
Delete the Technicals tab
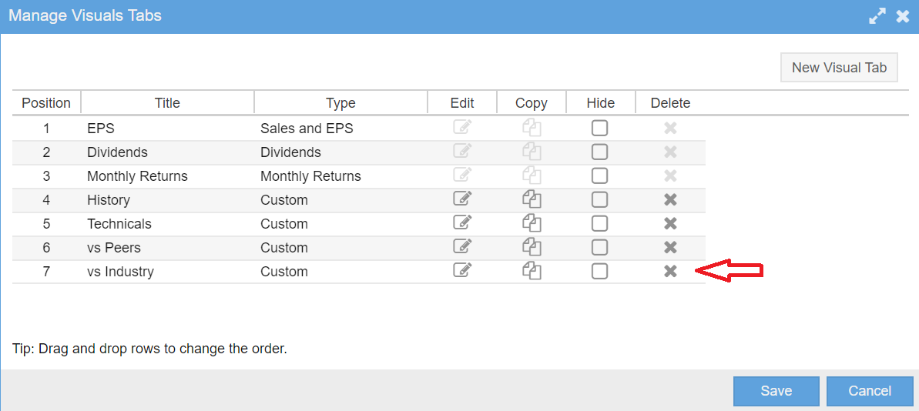pos(670,223)
